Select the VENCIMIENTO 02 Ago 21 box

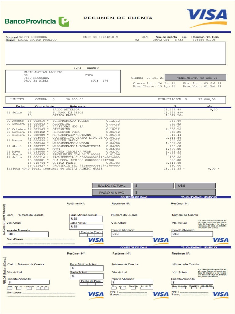(195, 78)
